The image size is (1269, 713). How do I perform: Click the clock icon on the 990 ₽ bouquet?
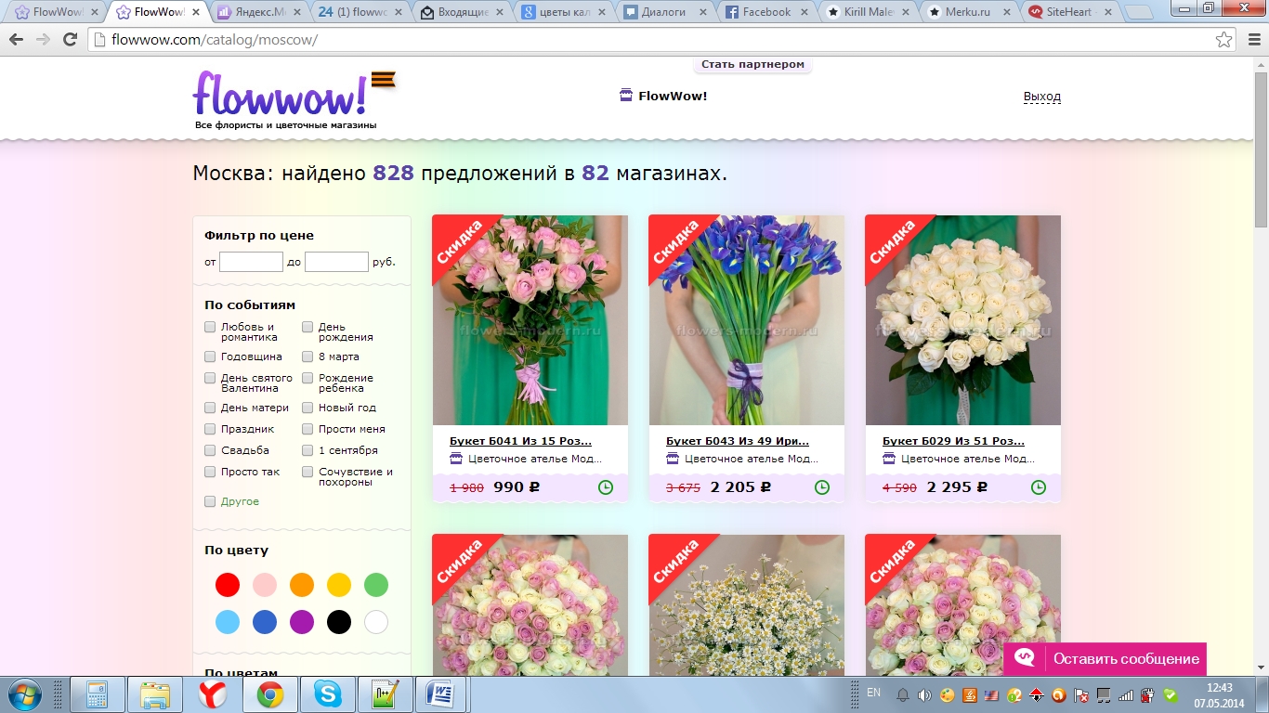[x=606, y=487]
